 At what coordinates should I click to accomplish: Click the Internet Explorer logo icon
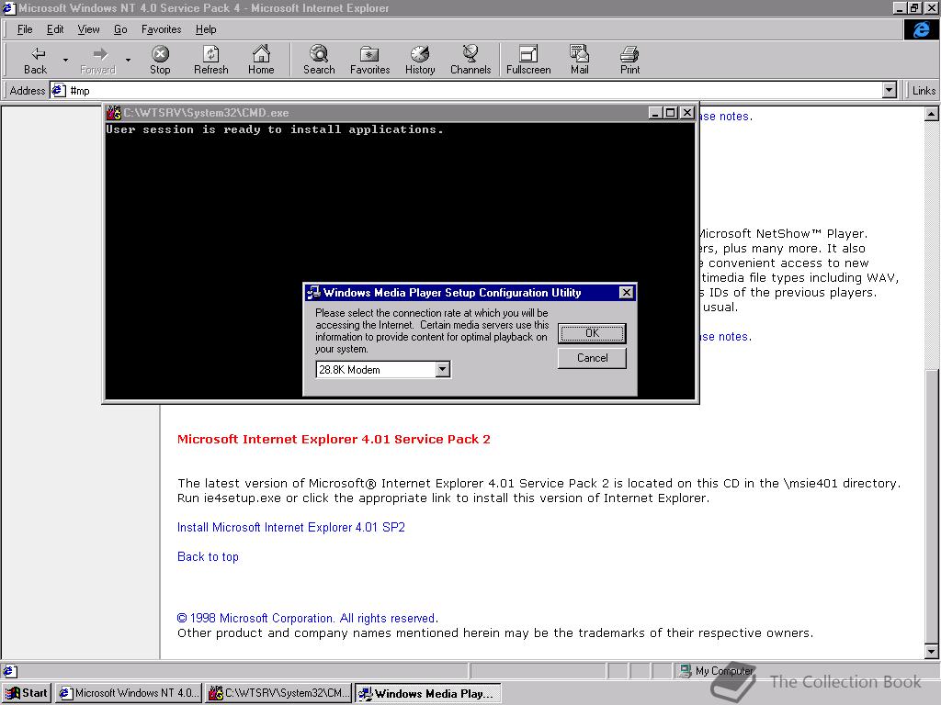pyautogui.click(x=921, y=29)
